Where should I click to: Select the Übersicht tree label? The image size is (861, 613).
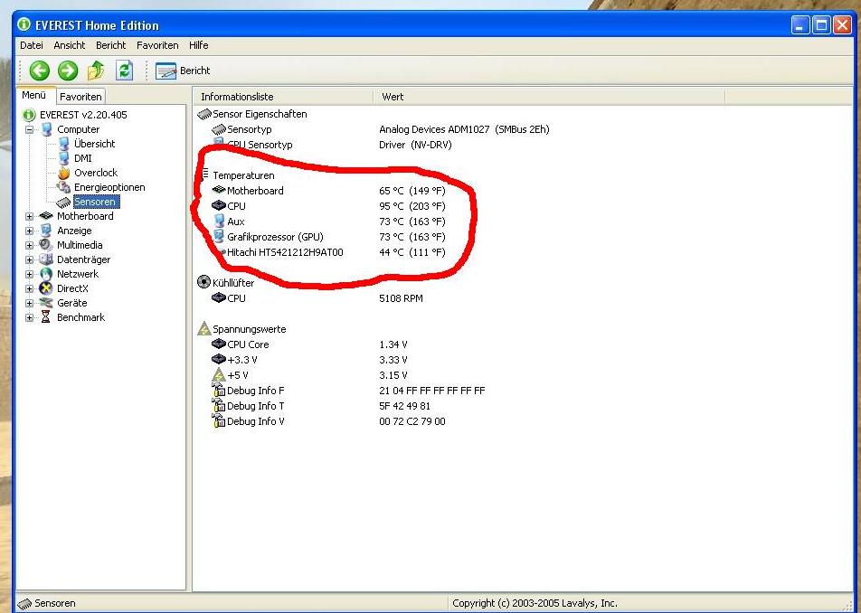(x=94, y=144)
